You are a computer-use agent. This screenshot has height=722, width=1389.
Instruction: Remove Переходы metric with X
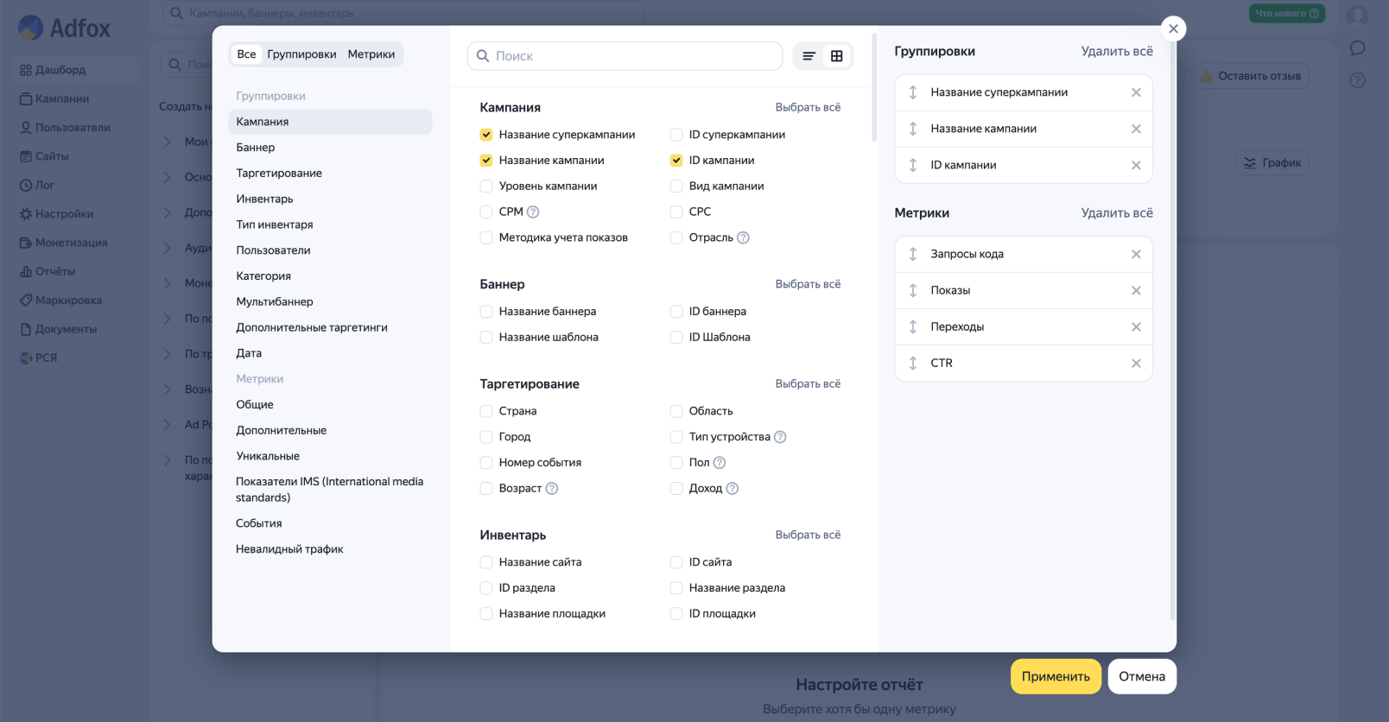click(1136, 326)
